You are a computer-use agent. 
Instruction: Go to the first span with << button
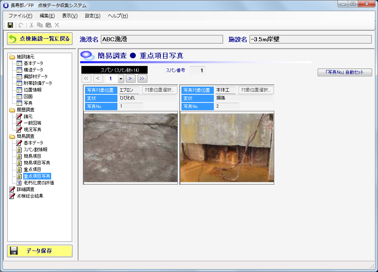[86, 78]
